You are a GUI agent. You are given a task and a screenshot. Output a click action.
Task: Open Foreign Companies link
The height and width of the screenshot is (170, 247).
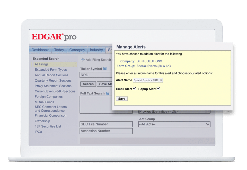pos(49,96)
